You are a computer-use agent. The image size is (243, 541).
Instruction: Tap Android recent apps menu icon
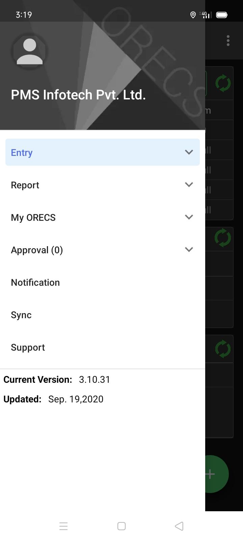pos(63,526)
